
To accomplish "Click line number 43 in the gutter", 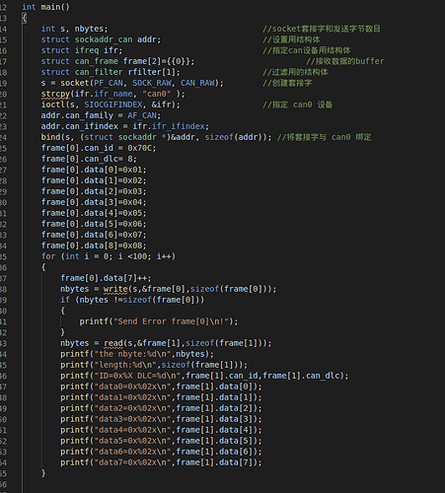I will coord(3,343).
